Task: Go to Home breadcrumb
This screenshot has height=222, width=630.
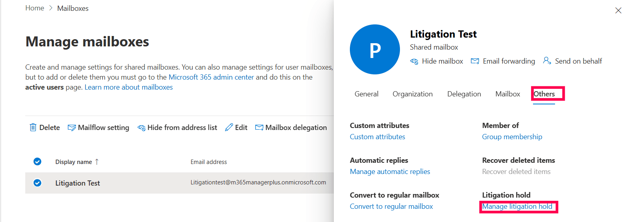Action: pyautogui.click(x=34, y=8)
